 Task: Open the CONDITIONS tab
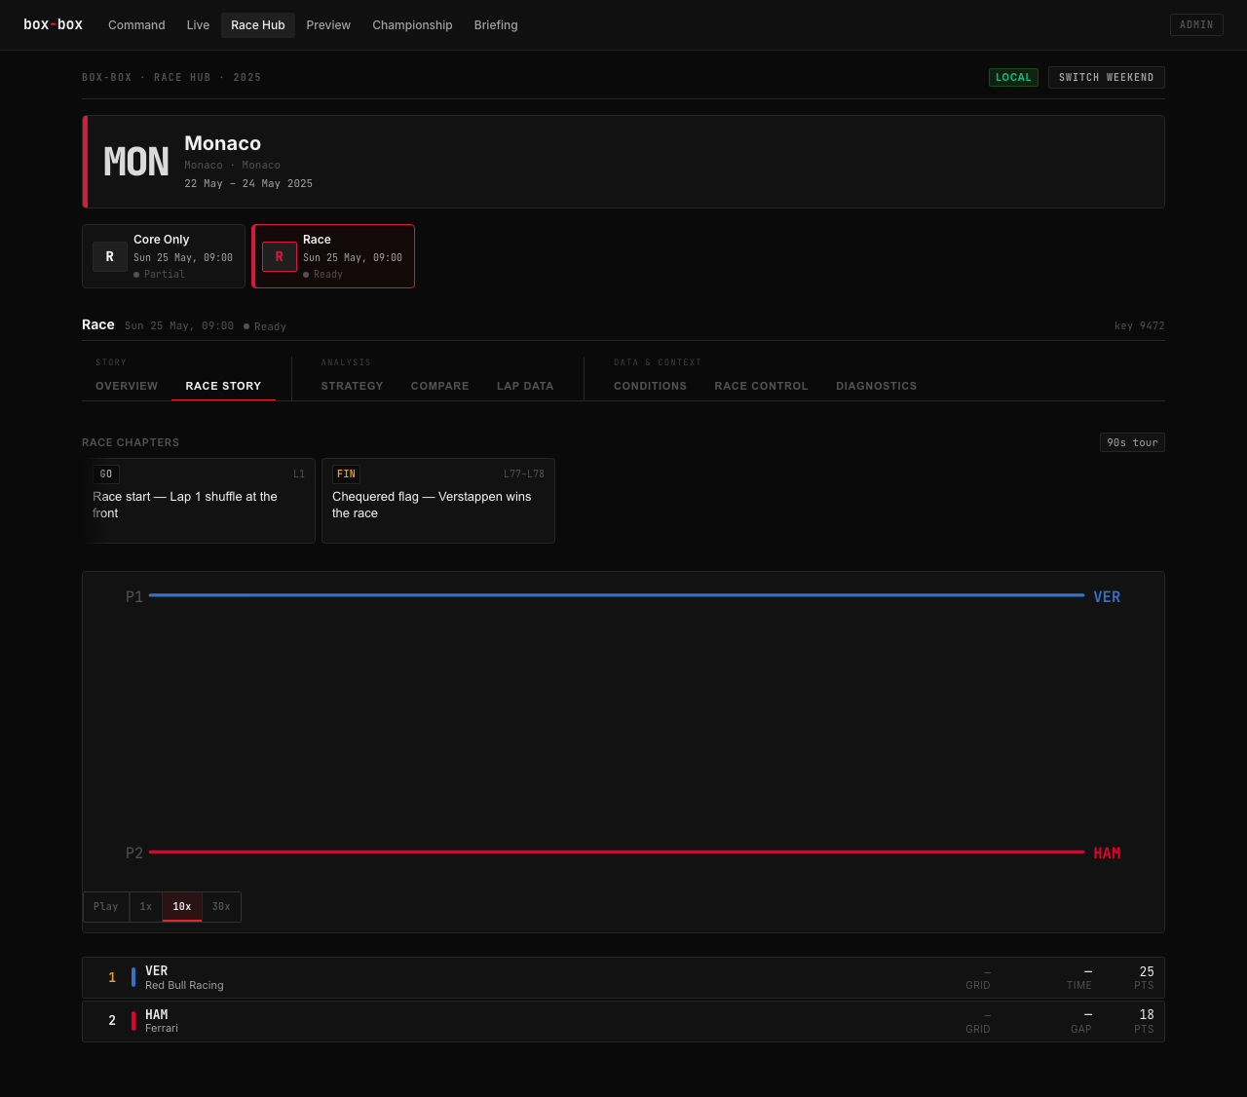650,386
